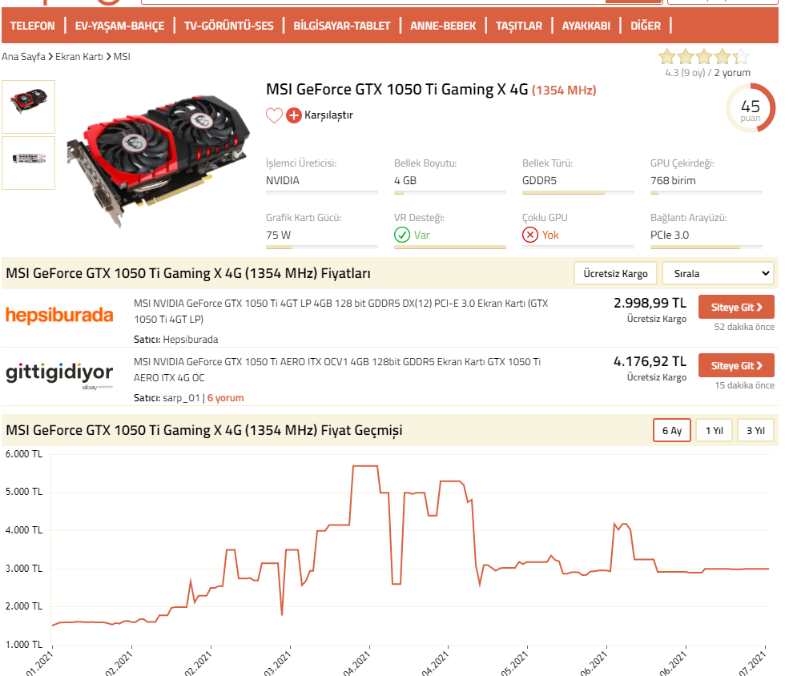The image size is (789, 676).
Task: Click Siteye Git for hepsiburada offer
Action: coord(736,307)
